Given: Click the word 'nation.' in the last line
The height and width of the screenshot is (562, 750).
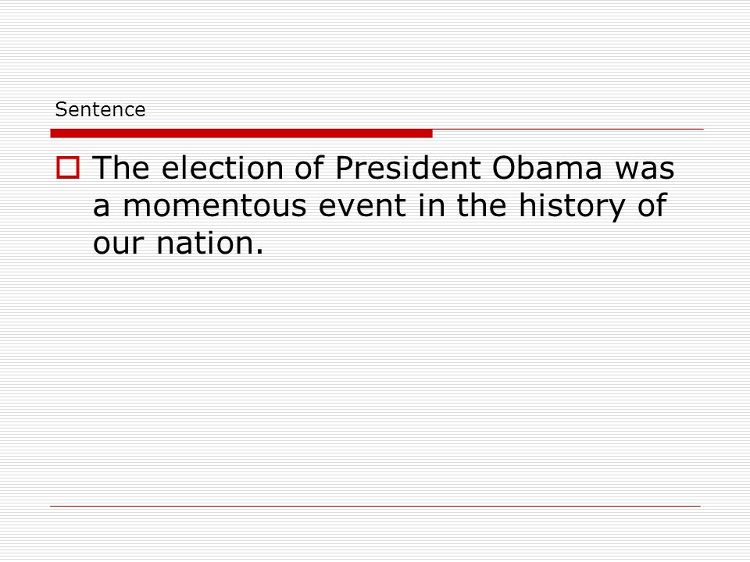Looking at the screenshot, I should (x=210, y=244).
